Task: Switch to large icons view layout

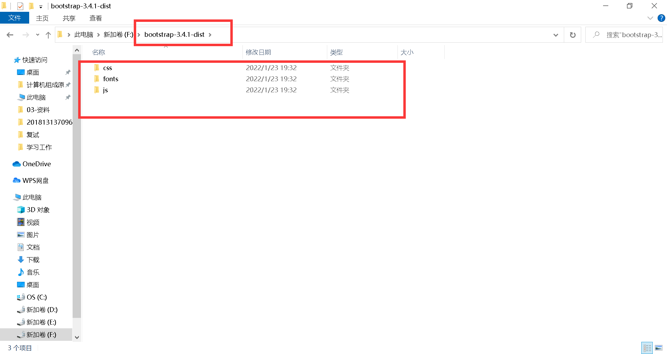Action: tap(659, 348)
